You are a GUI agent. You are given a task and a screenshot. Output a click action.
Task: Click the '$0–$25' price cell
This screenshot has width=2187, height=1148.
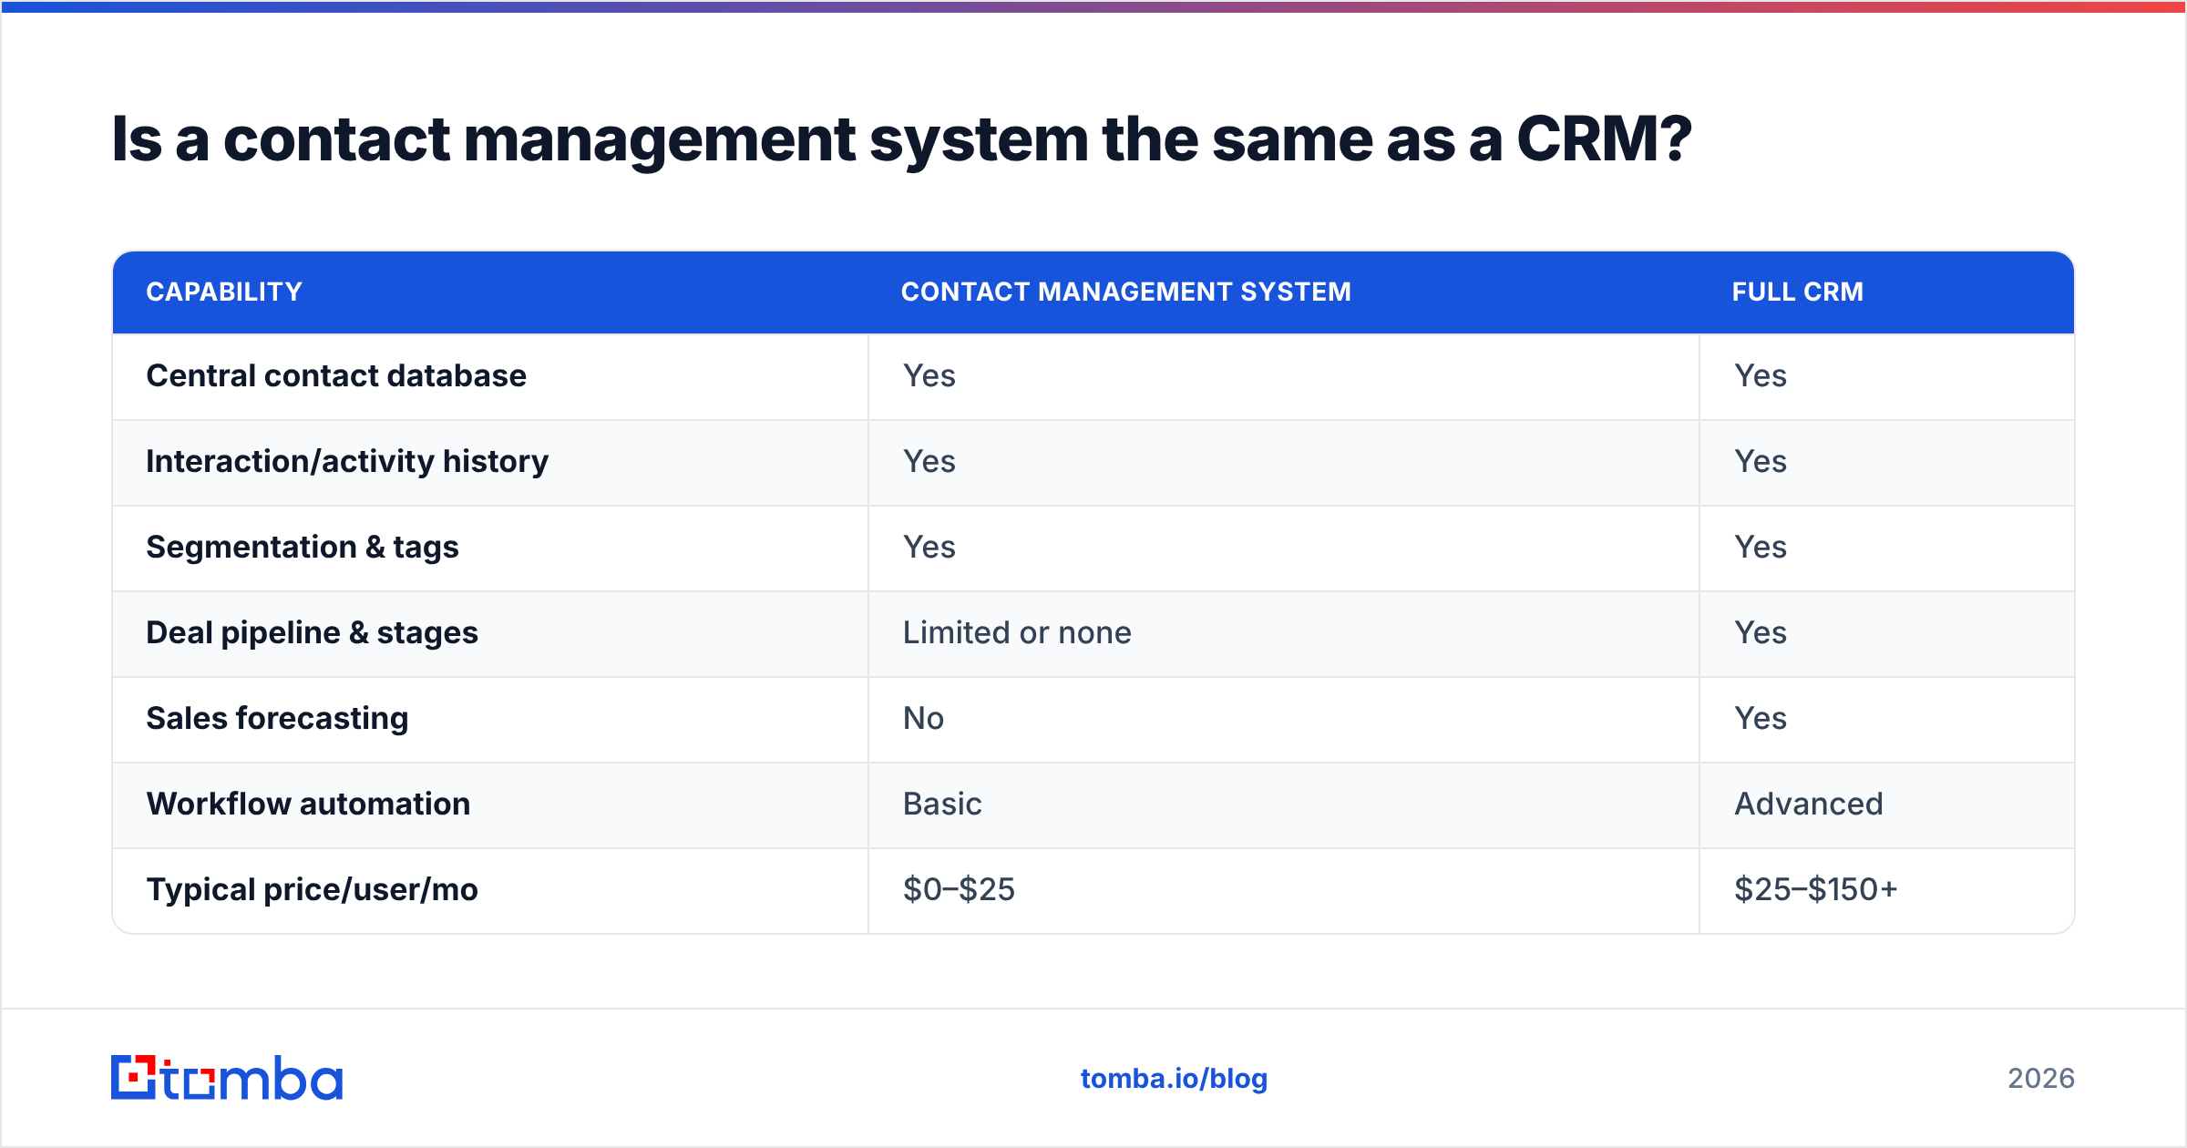(959, 889)
